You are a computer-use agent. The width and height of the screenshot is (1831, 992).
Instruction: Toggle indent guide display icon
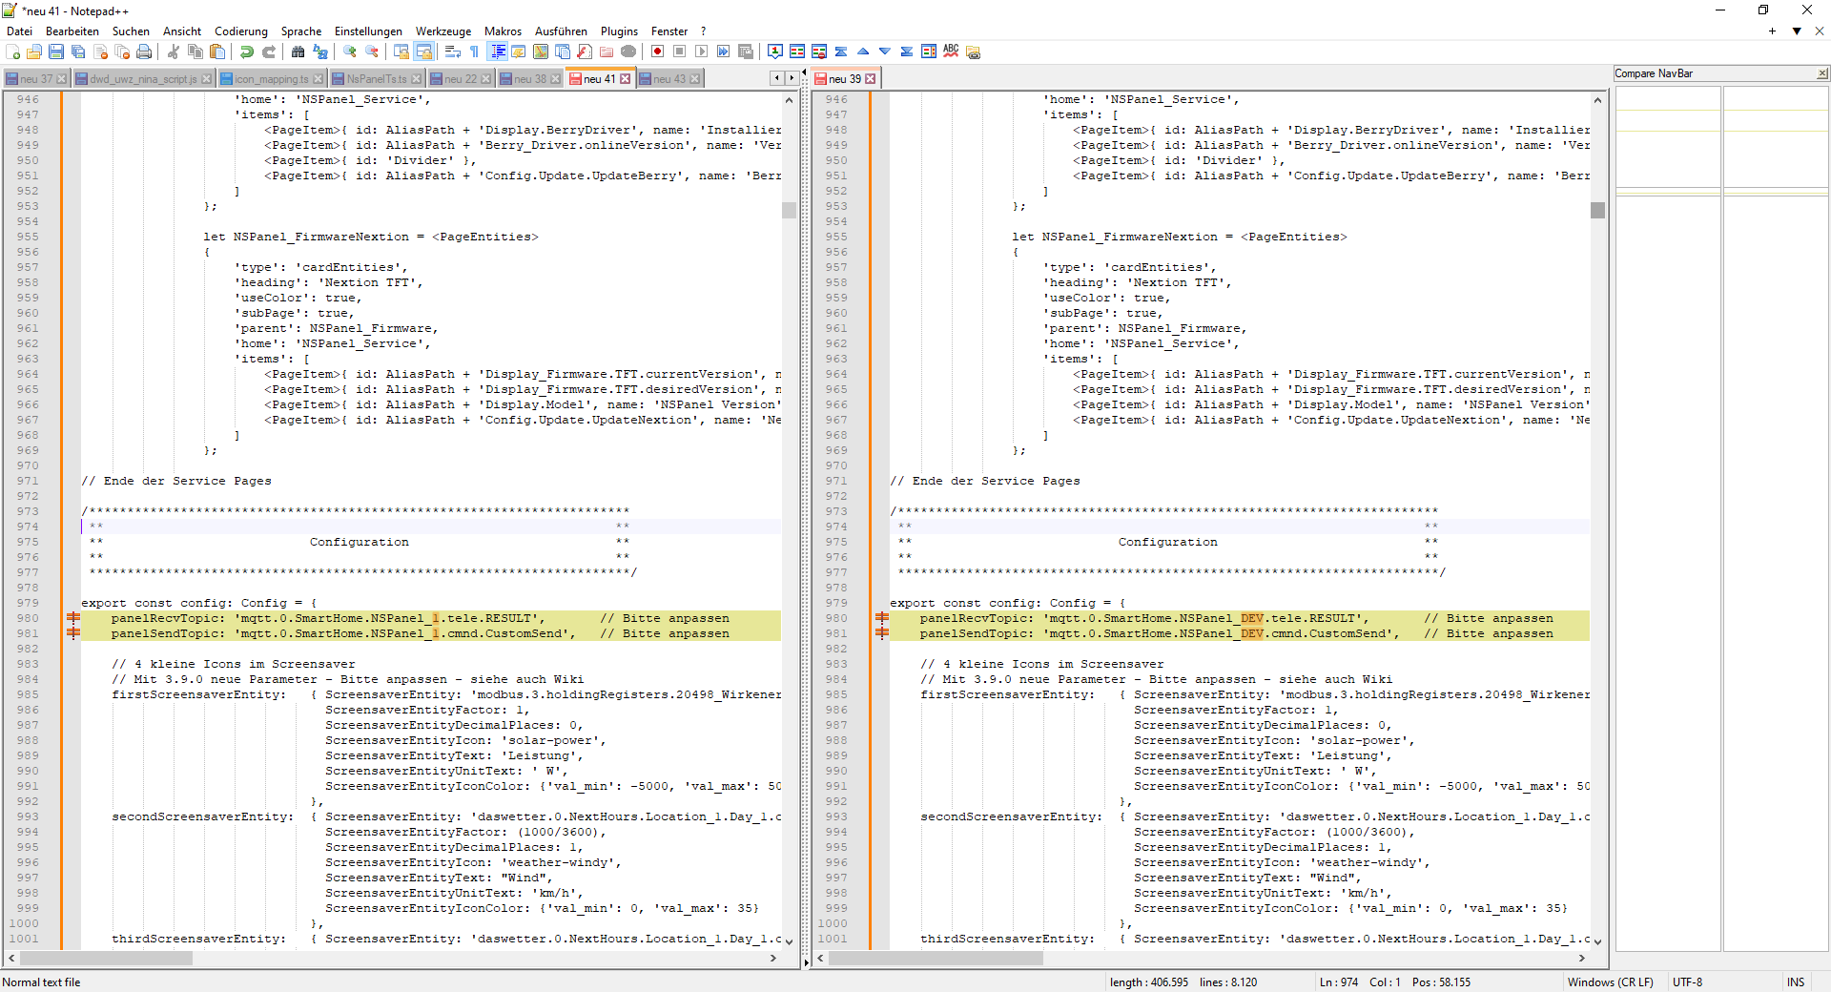[x=497, y=52]
